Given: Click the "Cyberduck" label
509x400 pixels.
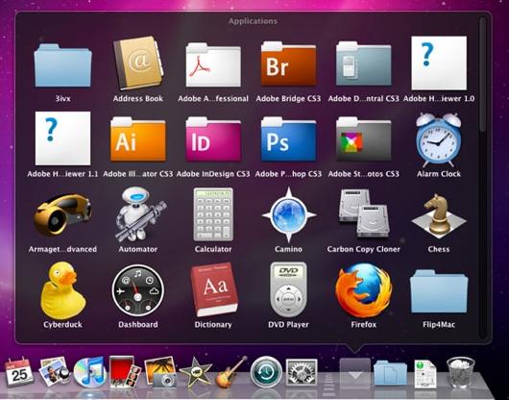Looking at the screenshot, I should click(x=62, y=325).
